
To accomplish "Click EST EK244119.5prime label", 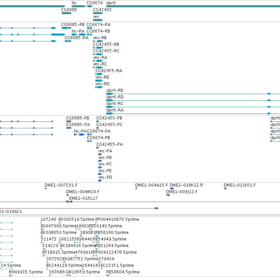I will click(64, 265).
